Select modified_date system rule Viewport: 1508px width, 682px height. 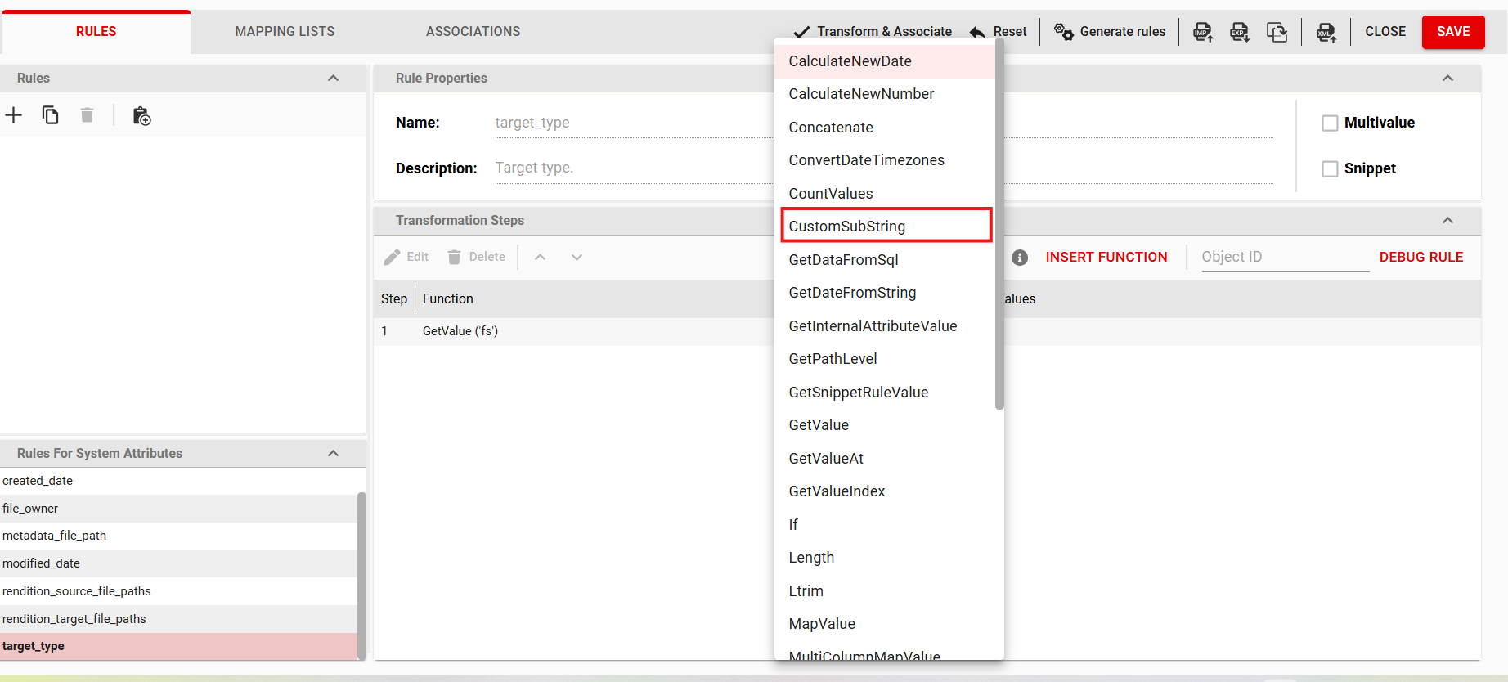pyautogui.click(x=178, y=563)
